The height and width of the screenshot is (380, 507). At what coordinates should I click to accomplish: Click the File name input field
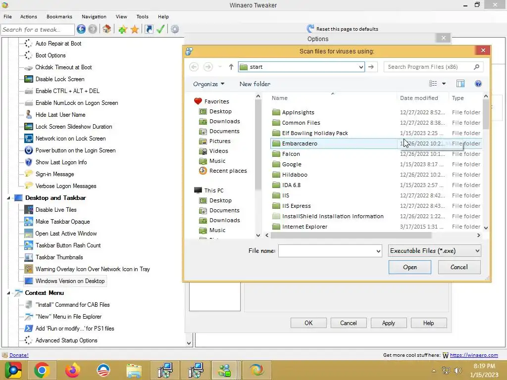click(x=327, y=251)
